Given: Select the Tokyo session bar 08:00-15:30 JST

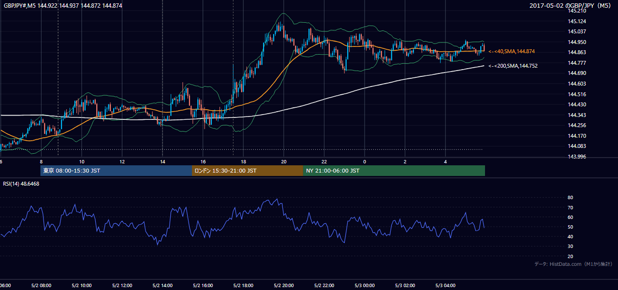Looking at the screenshot, I should [116, 171].
